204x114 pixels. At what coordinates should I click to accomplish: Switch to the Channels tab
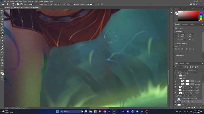(x=182, y=64)
